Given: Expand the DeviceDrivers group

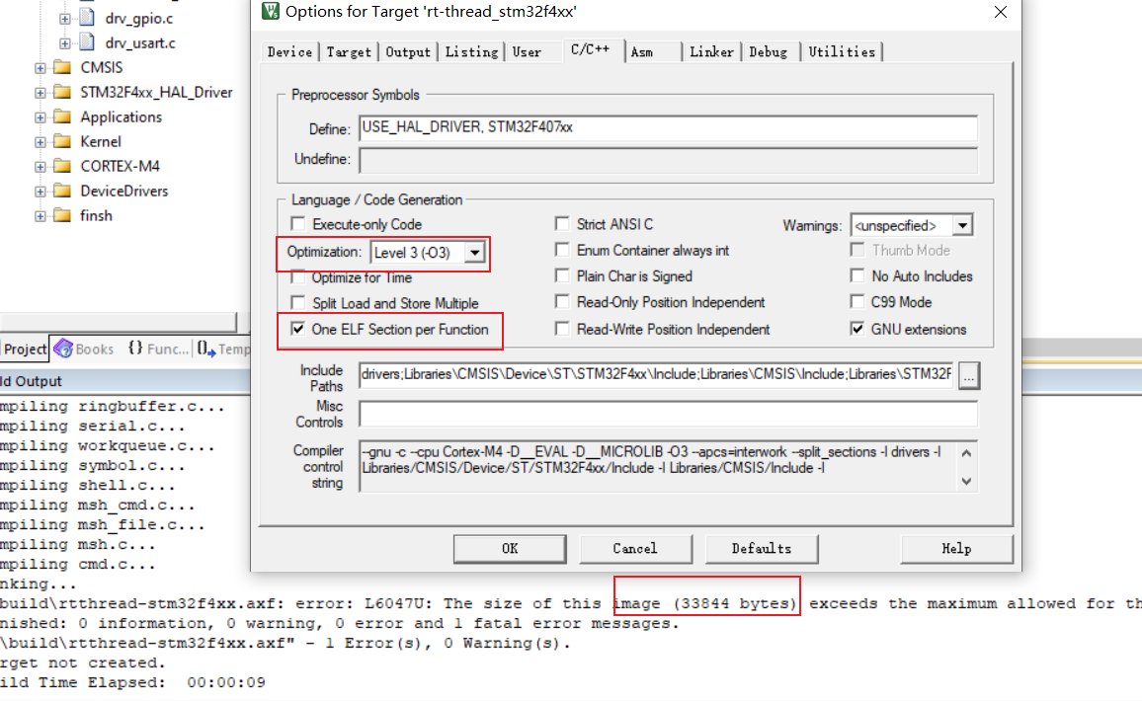Looking at the screenshot, I should pyautogui.click(x=41, y=193).
